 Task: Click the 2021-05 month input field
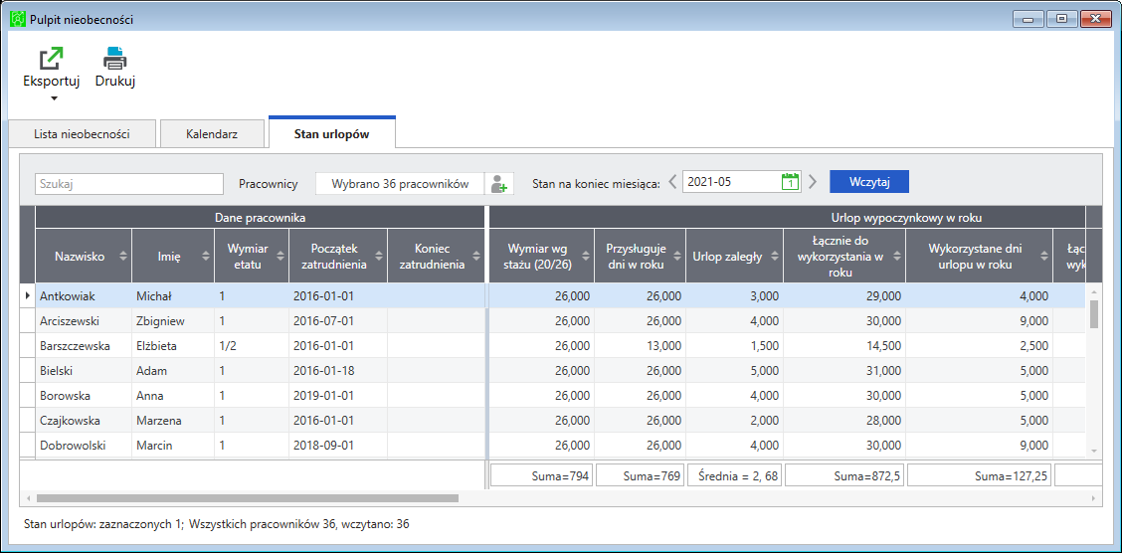[x=731, y=182]
